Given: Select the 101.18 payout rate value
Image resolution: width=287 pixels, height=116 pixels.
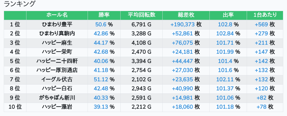Looking at the screenshot, I should [x=225, y=107].
